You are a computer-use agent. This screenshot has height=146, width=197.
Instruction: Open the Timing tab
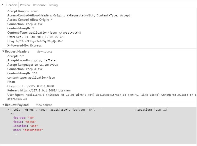click(53, 5)
